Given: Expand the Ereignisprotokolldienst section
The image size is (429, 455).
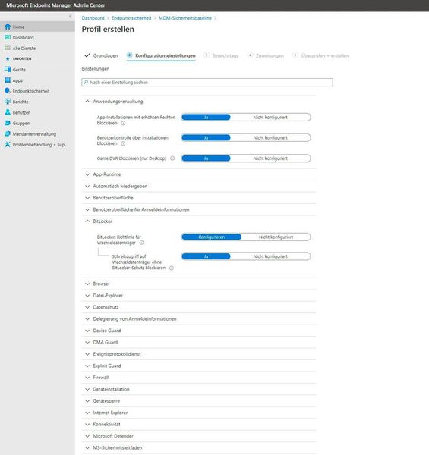Looking at the screenshot, I should click(x=199, y=354).
